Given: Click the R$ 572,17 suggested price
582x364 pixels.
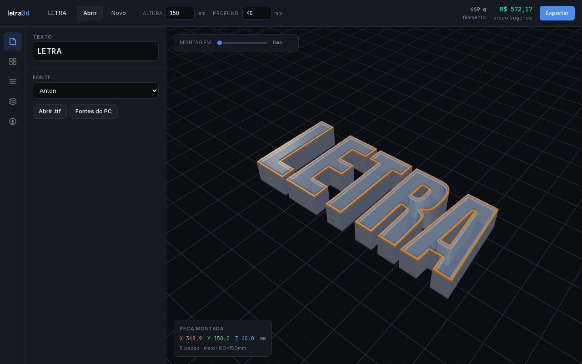Looking at the screenshot, I should coord(516,9).
